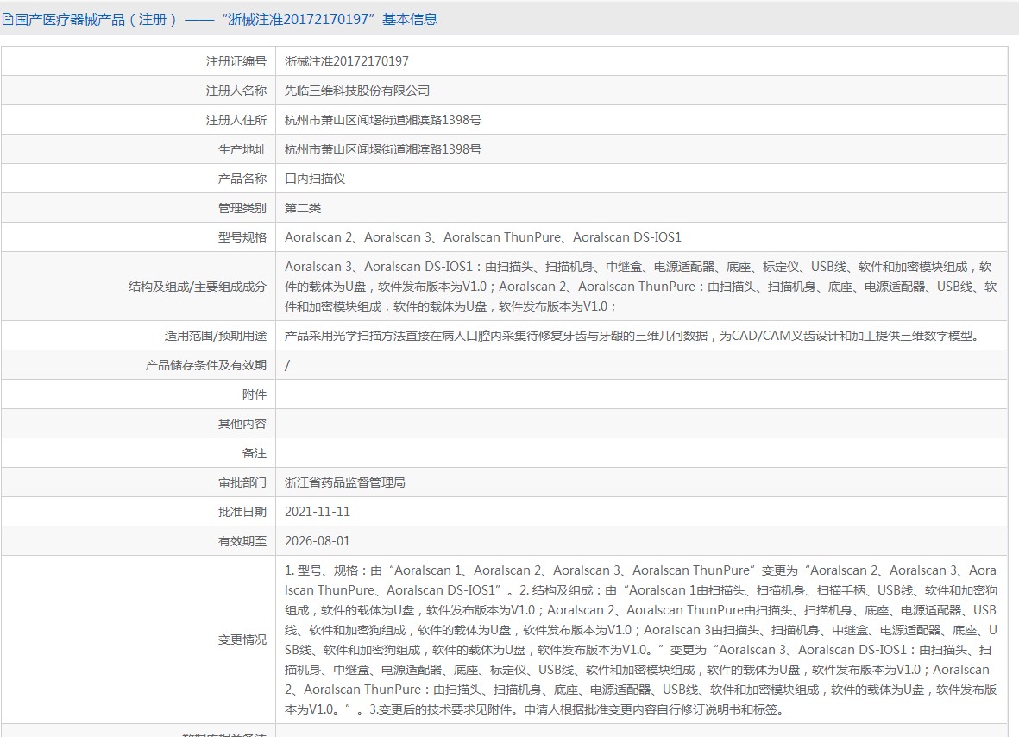Select the '适用范围/预期用途' row label
The image size is (1019, 737).
215,336
